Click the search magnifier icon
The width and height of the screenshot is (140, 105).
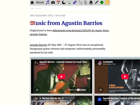pyautogui.click(x=32, y=9)
